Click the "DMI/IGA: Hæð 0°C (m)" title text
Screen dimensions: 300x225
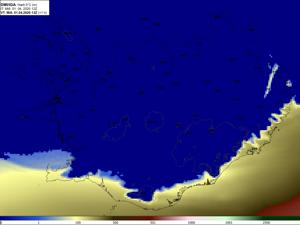pos(19,5)
